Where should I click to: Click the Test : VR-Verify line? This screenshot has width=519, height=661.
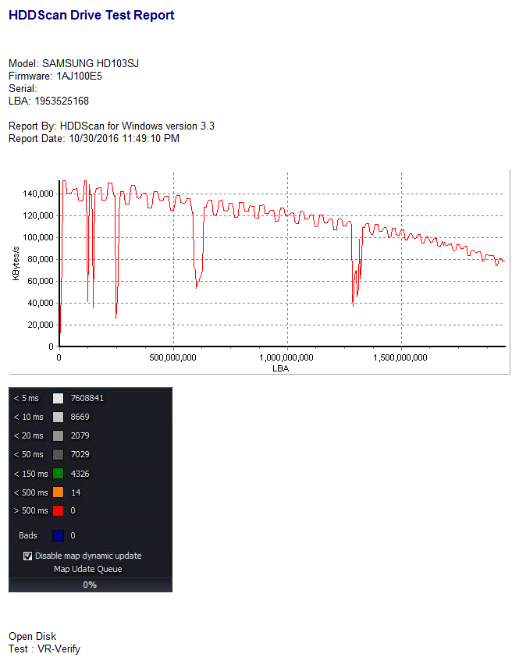(x=44, y=649)
